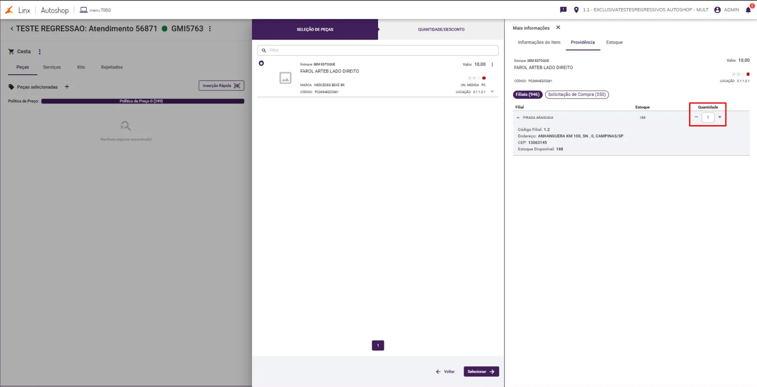Click the Nenhum registro encontrado message
Viewport: 757px width, 387px height.
click(x=126, y=139)
